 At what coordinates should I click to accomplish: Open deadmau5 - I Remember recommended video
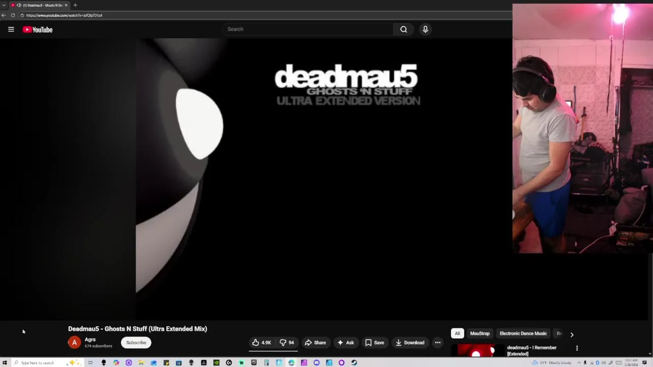click(x=532, y=351)
